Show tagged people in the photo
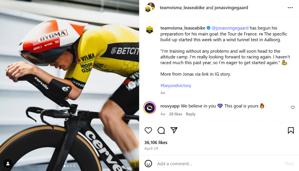 [x=8, y=163]
